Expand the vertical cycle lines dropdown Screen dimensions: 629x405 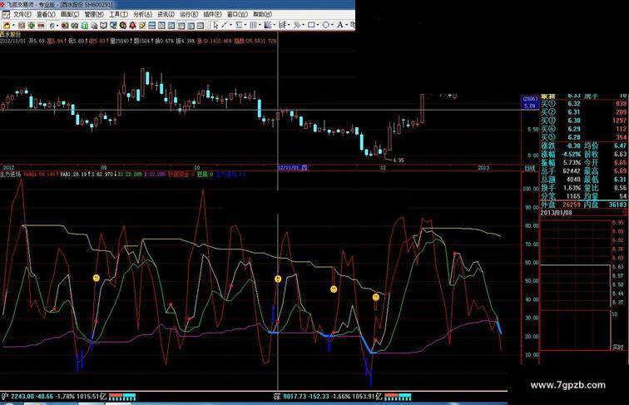[260, 25]
